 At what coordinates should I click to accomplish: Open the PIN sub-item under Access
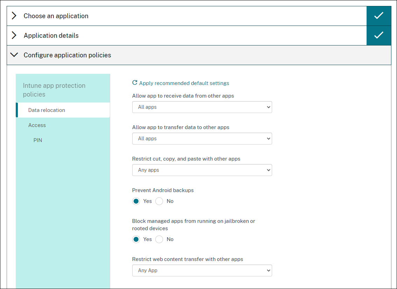(x=38, y=140)
